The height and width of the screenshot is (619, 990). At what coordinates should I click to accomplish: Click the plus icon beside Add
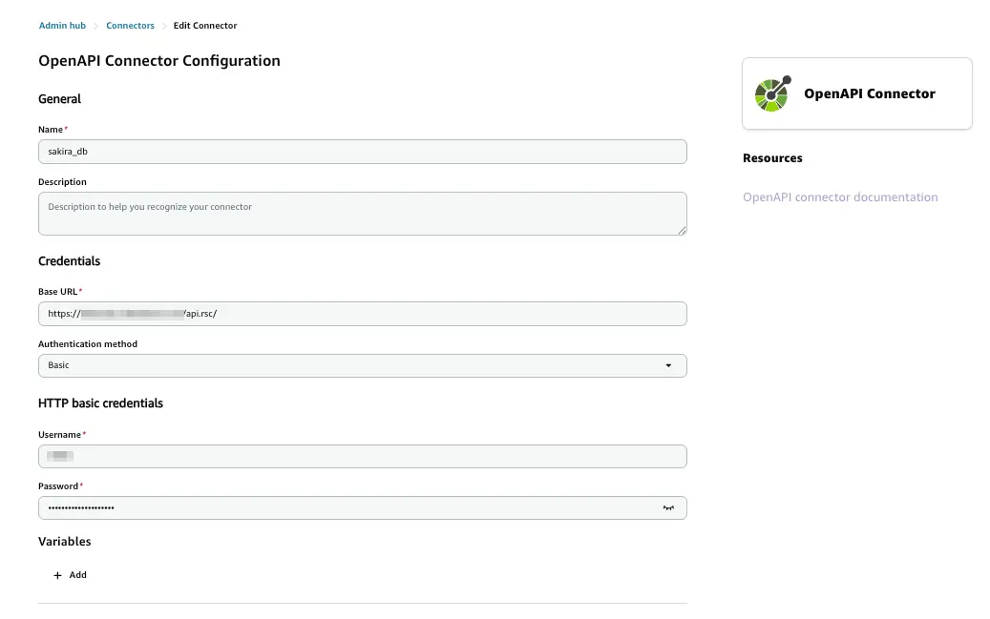(x=58, y=575)
